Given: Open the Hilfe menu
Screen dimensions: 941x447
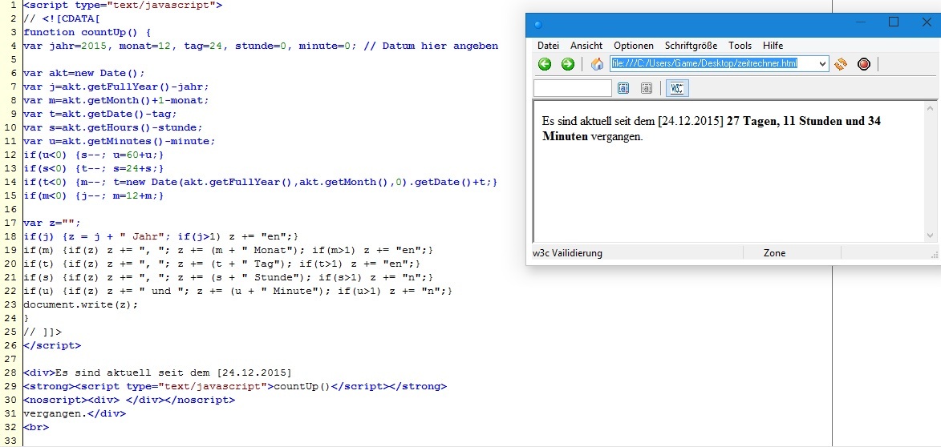Looking at the screenshot, I should [x=773, y=46].
